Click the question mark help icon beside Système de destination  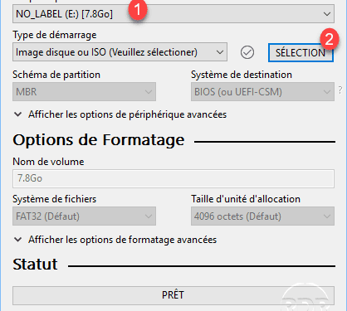(x=340, y=90)
